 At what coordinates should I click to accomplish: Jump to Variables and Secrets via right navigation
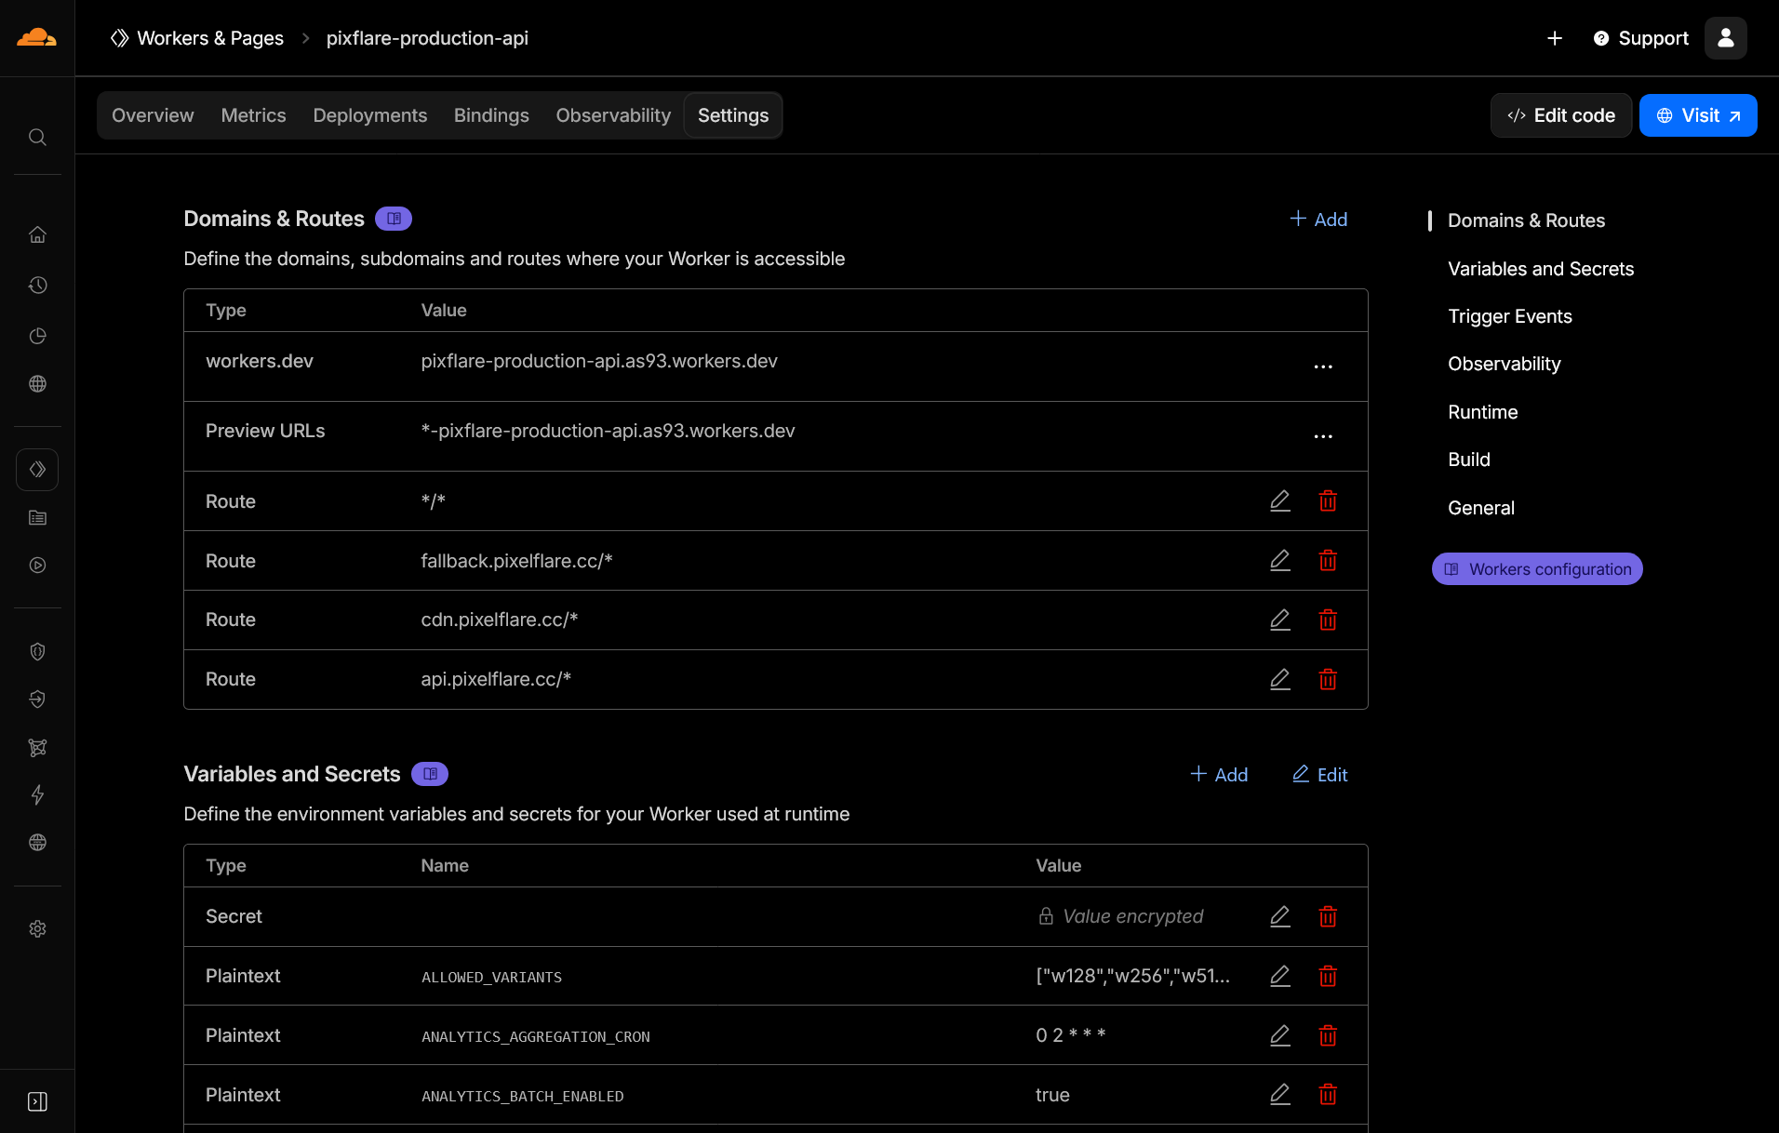tap(1541, 269)
